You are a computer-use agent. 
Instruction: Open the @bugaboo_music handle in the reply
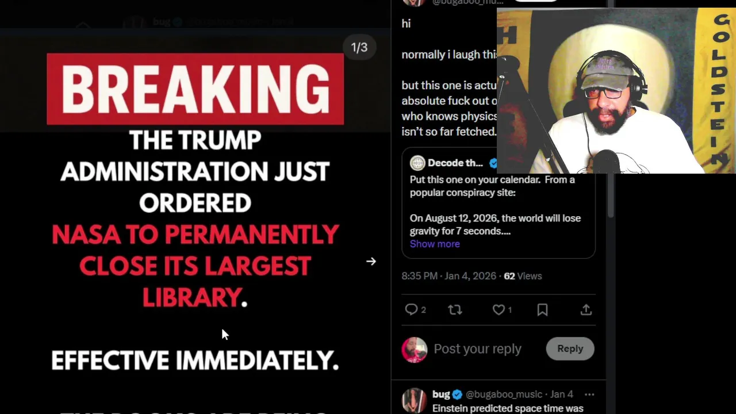[504, 394]
